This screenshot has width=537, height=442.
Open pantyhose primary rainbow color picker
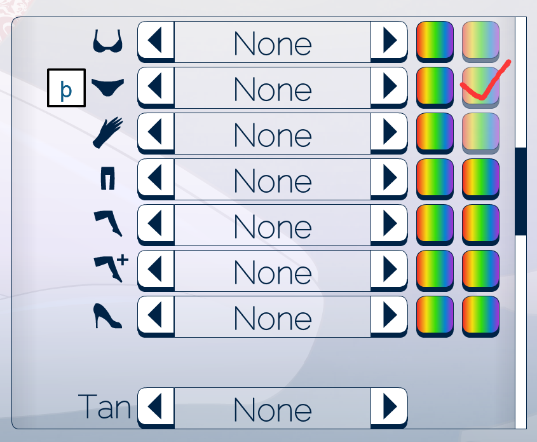click(x=435, y=178)
